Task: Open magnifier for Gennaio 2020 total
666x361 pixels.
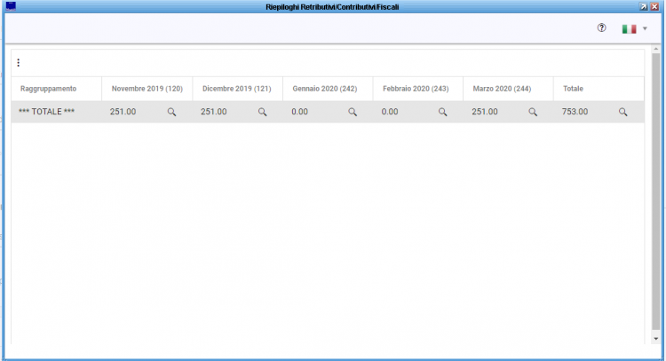Action: click(x=353, y=112)
